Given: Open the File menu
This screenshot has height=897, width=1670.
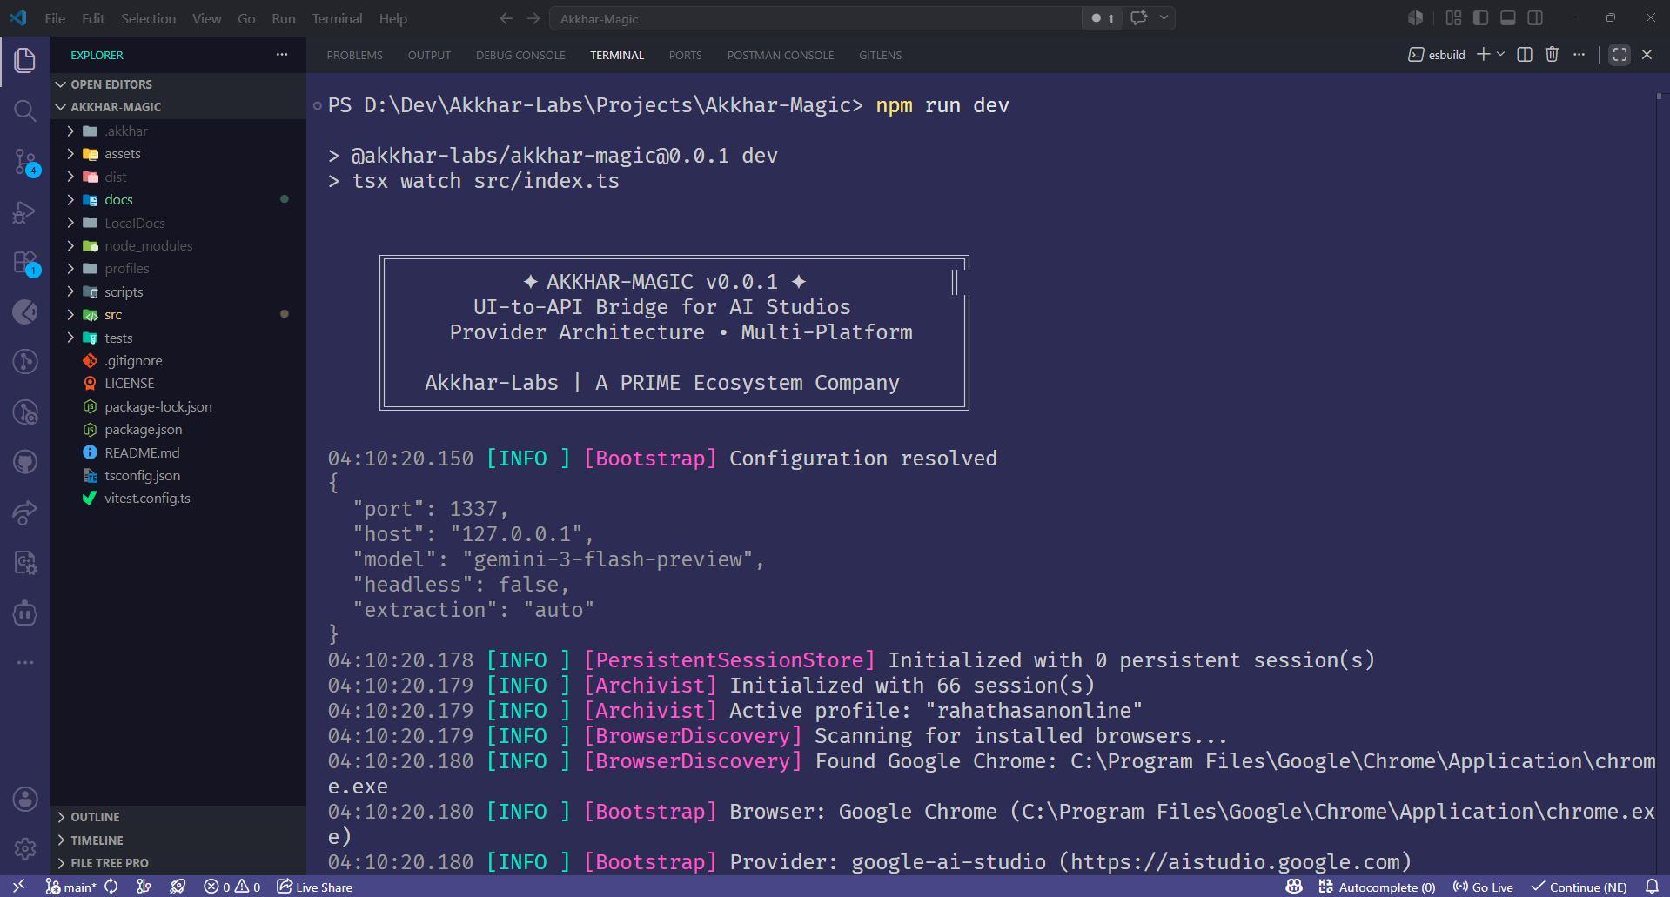Looking at the screenshot, I should point(55,18).
